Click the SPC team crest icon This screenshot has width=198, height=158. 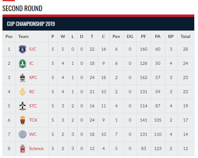coord(22,77)
